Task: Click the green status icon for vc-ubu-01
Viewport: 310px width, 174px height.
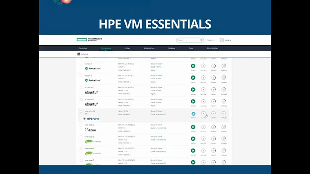Action: pos(193,90)
